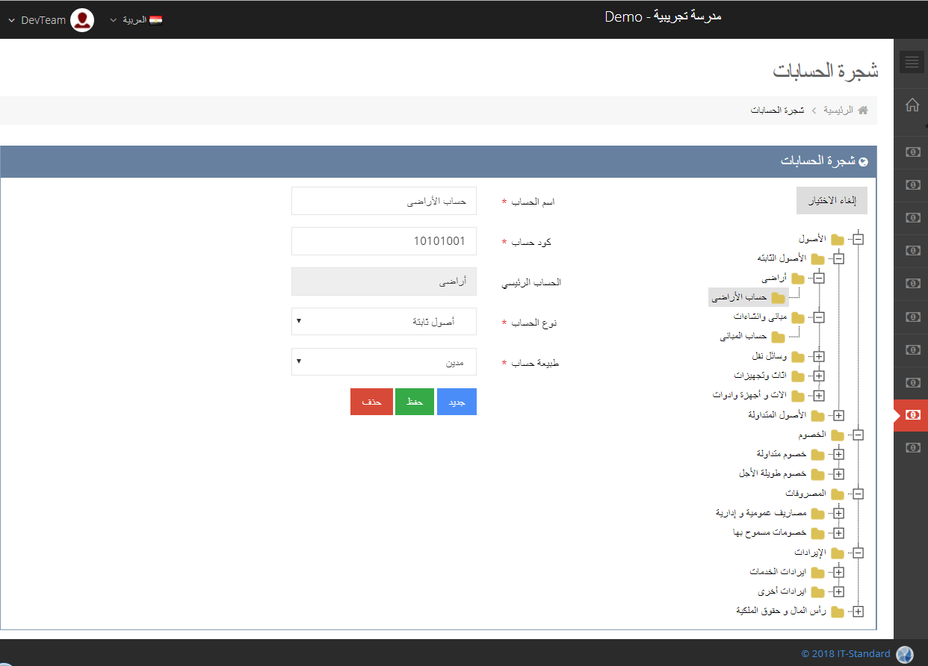Image resolution: width=928 pixels, height=666 pixels.
Task: Open the العربية language menu
Action: 136,20
